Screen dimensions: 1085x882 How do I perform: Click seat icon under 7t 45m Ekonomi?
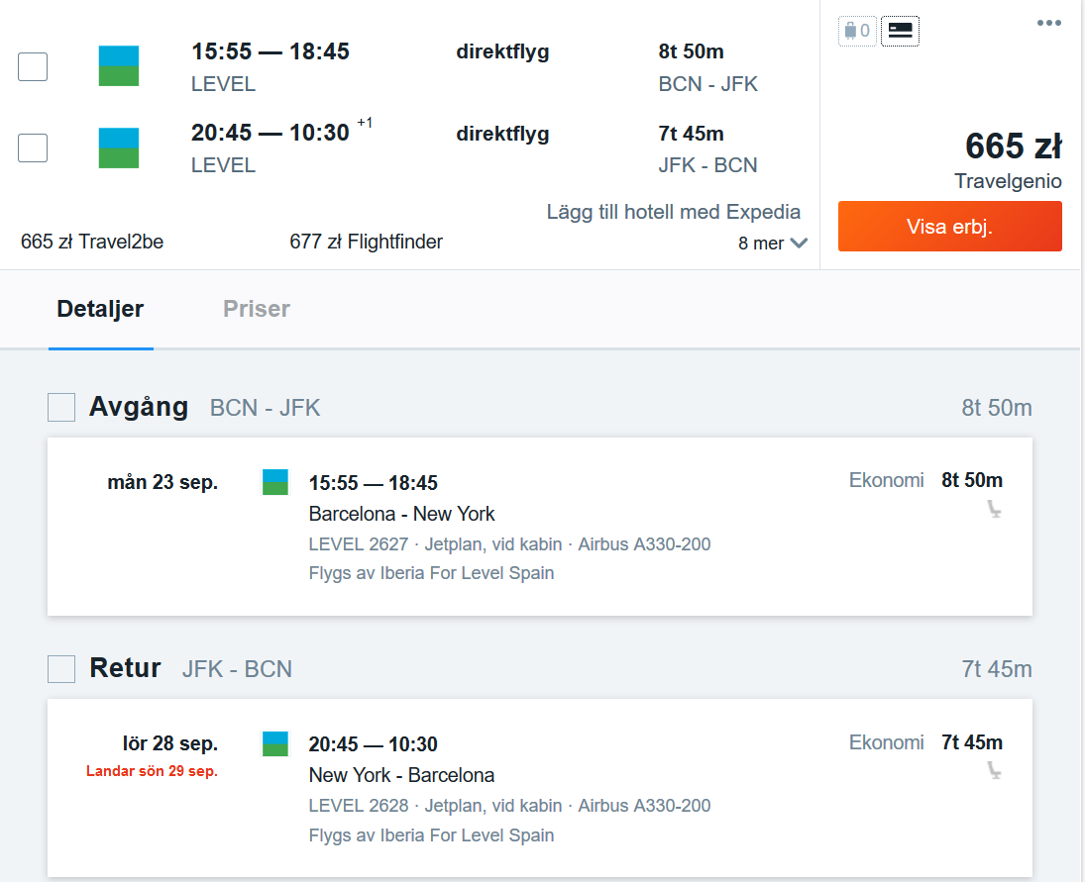point(995,771)
